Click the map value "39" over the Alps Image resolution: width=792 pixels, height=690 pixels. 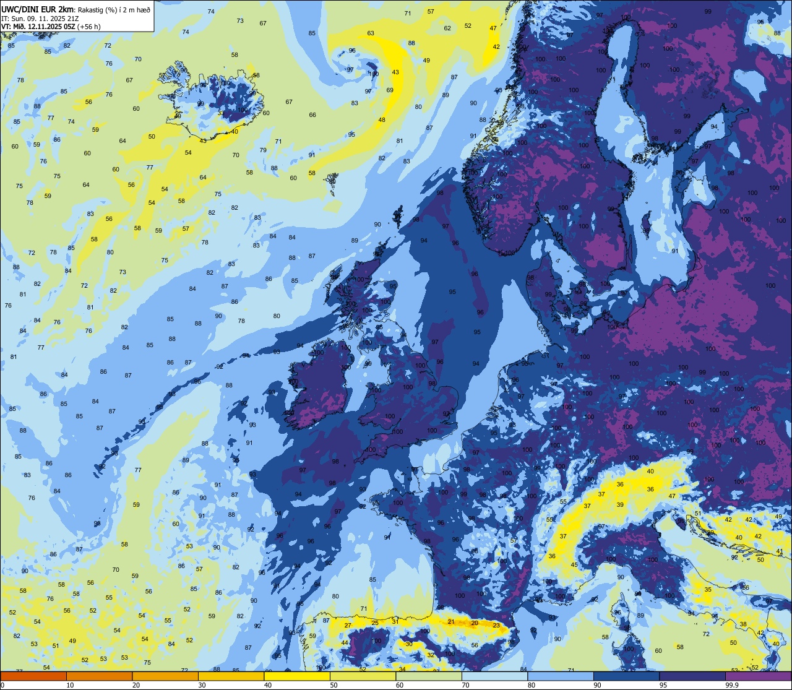(x=620, y=504)
